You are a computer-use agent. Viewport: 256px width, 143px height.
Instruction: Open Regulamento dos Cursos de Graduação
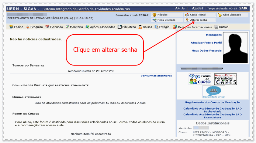[212, 102]
